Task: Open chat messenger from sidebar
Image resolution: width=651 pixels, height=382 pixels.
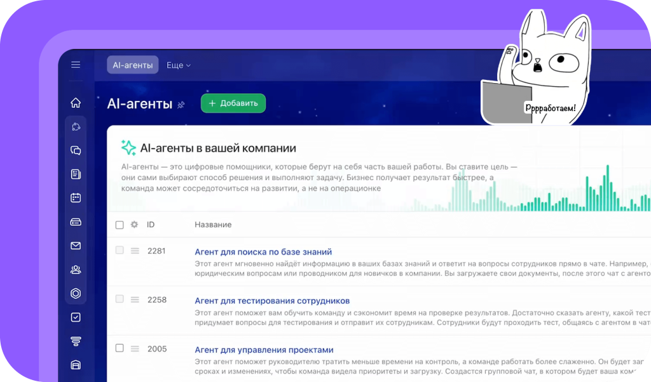Action: point(76,150)
